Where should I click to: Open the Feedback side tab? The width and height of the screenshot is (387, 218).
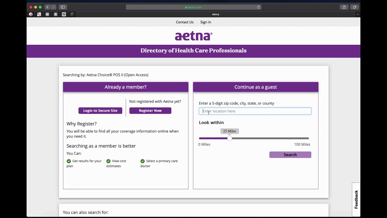click(x=356, y=200)
